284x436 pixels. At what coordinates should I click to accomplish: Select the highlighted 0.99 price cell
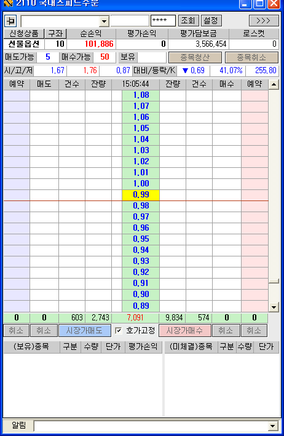pos(141,195)
